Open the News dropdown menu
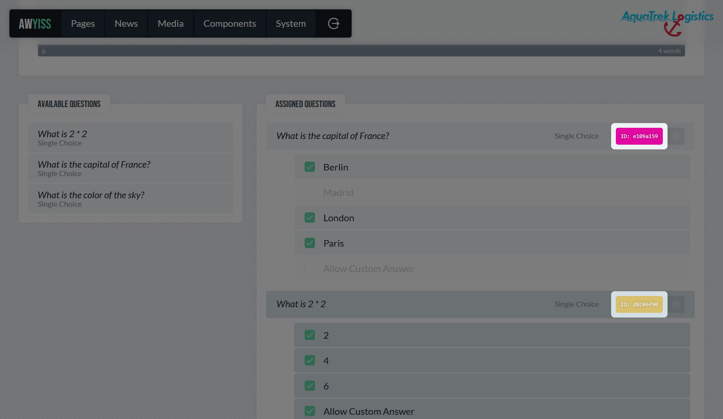Screen dimensions: 723x419 tap(126, 23)
